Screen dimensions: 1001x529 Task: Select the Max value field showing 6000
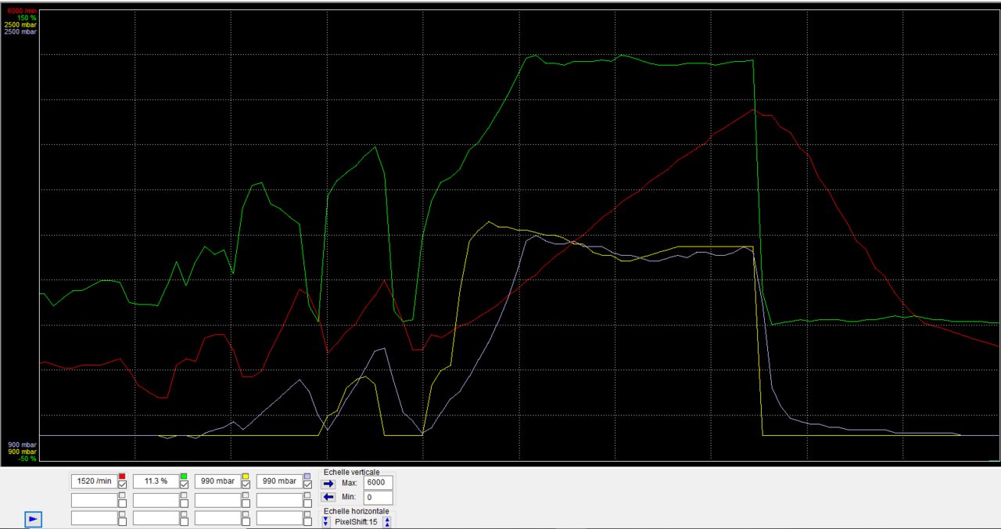(377, 482)
